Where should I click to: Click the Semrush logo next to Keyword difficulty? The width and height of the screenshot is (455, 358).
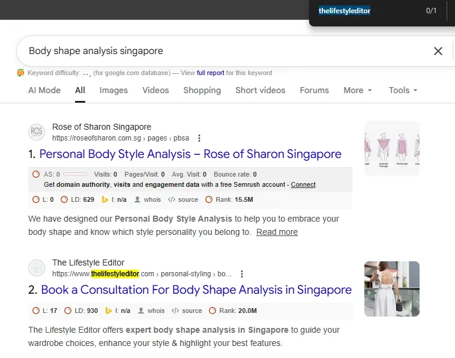click(20, 73)
